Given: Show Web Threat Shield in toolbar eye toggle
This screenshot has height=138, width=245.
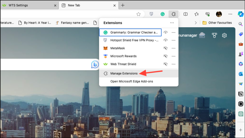Looking at the screenshot, I should coord(165,64).
